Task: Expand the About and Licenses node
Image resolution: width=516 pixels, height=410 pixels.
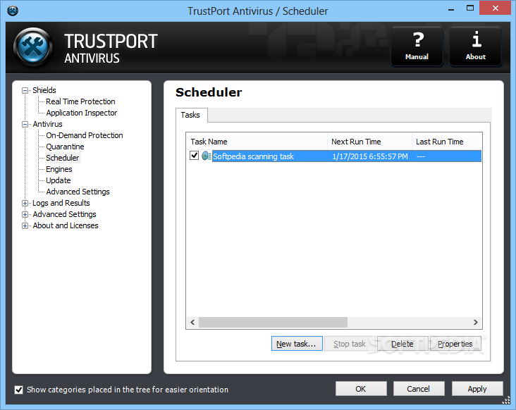Action: (x=25, y=226)
